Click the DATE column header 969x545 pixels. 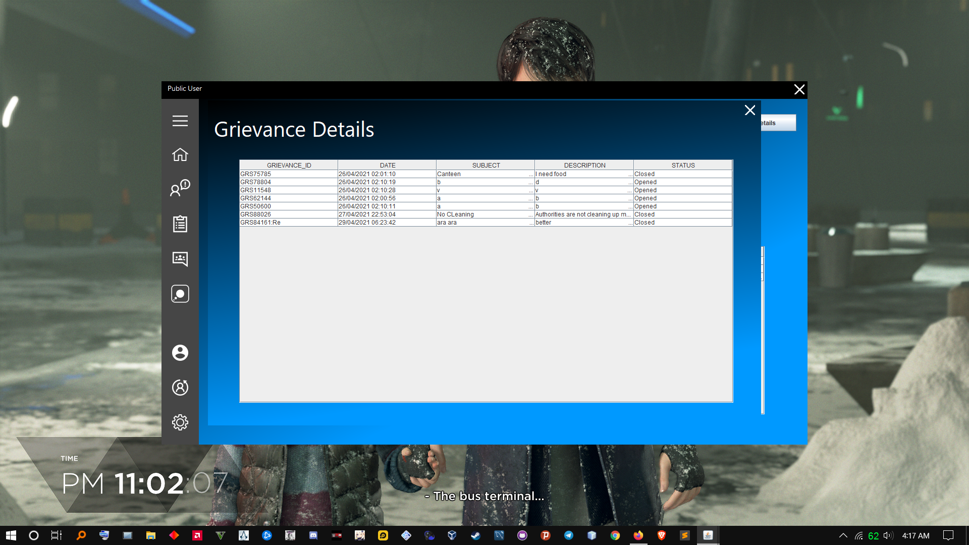[x=387, y=165]
